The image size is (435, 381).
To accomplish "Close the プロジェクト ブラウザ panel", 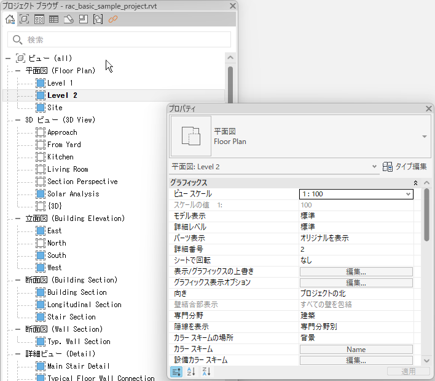I will tap(233, 6).
